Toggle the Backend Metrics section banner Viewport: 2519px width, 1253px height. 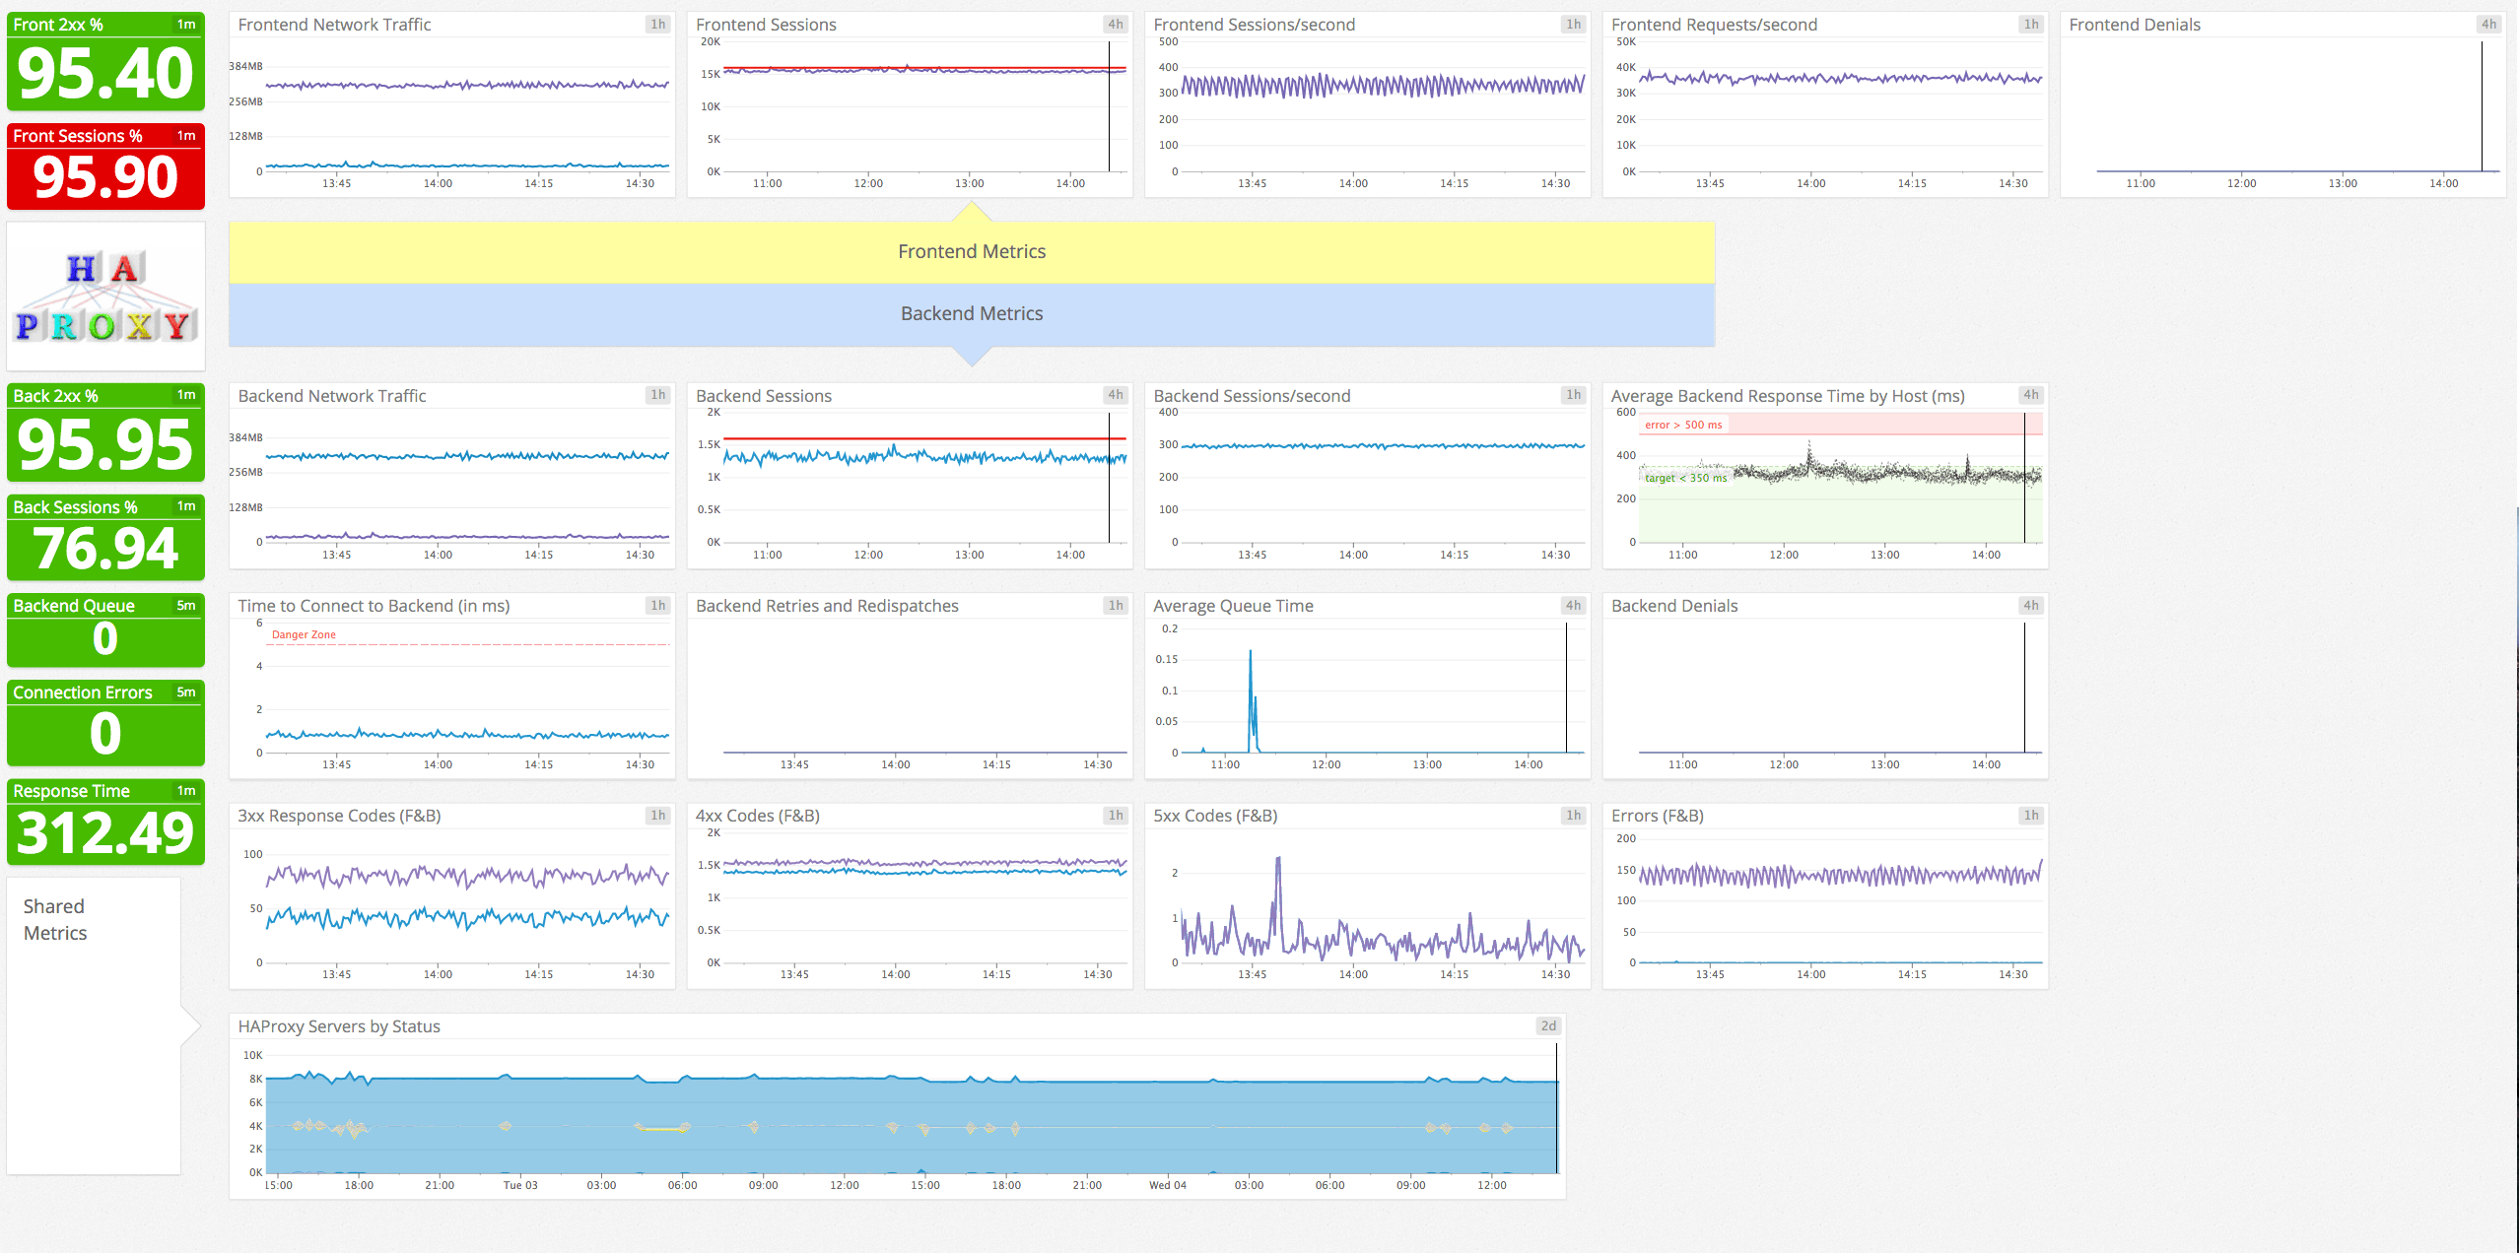[x=971, y=313]
